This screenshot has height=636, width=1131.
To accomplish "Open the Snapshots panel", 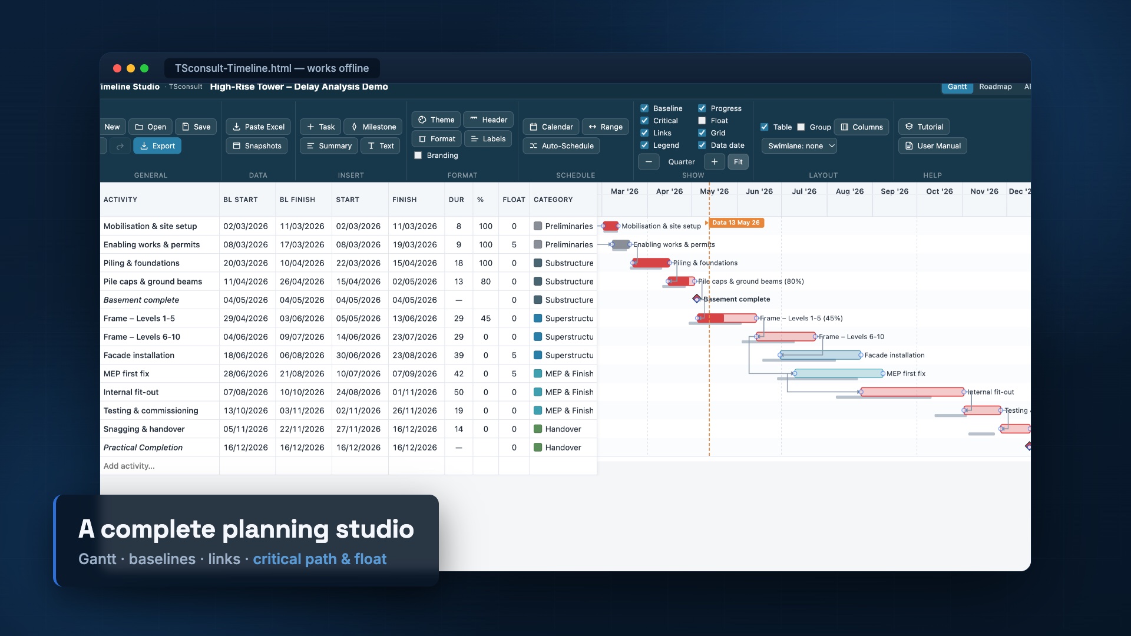I will pos(256,146).
